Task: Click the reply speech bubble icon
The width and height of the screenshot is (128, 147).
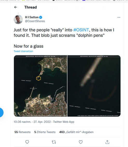Action: pos(27,142)
